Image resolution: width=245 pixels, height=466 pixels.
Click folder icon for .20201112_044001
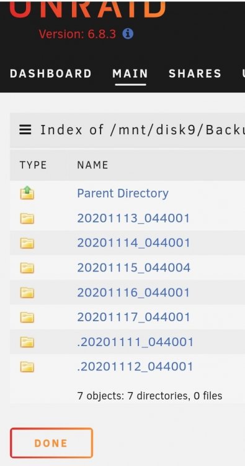[x=27, y=367]
